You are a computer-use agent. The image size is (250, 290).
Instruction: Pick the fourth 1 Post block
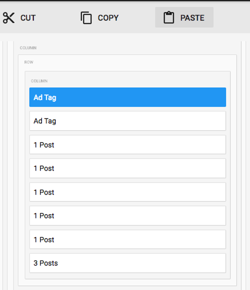[128, 216]
